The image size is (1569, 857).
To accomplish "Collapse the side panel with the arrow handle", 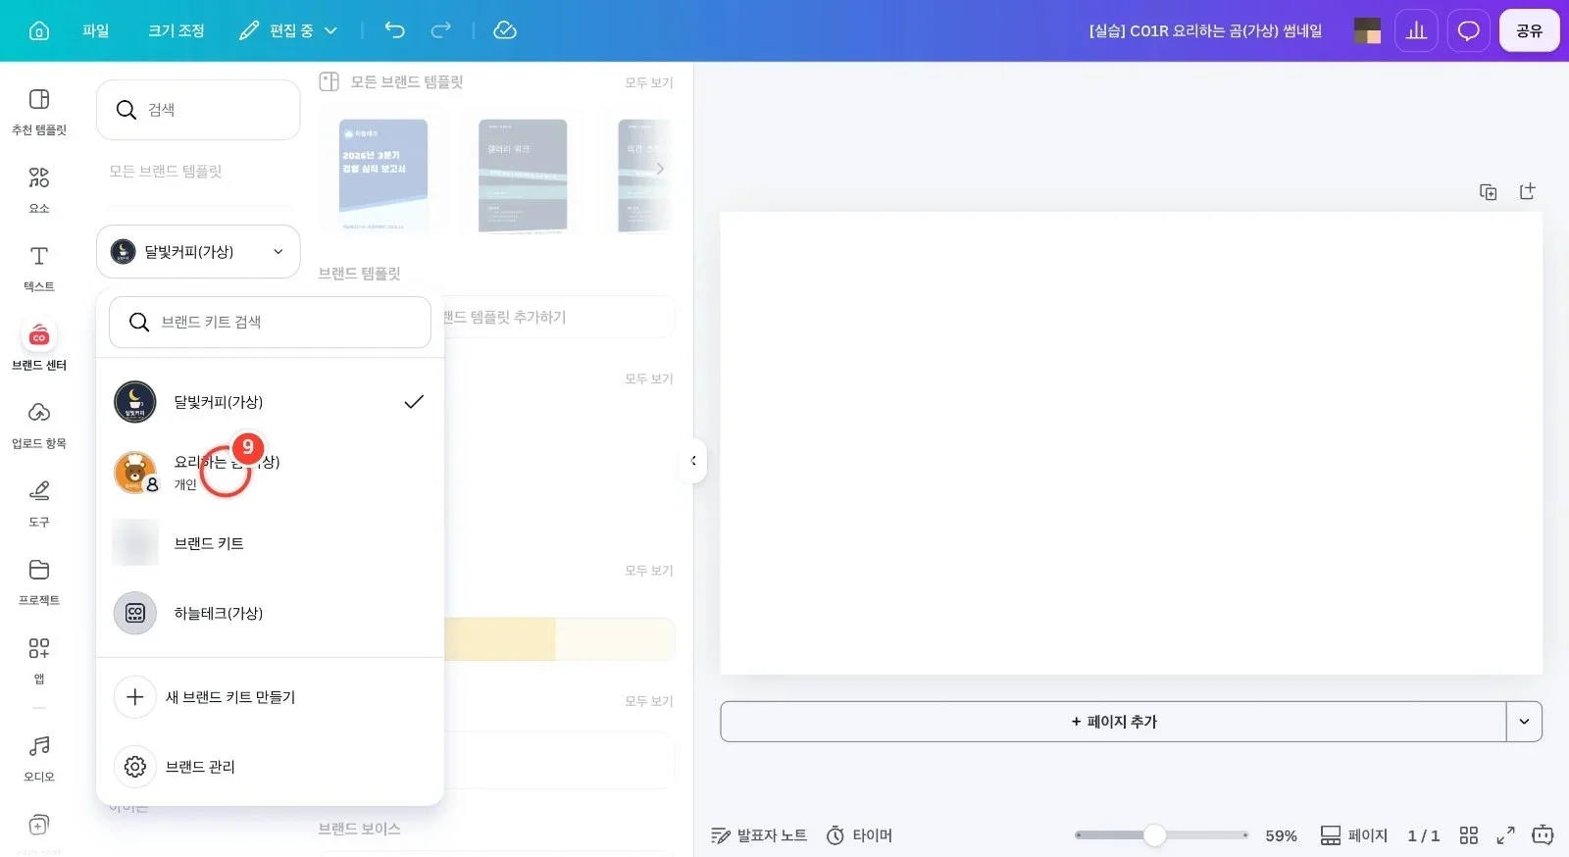I will click(x=693, y=461).
